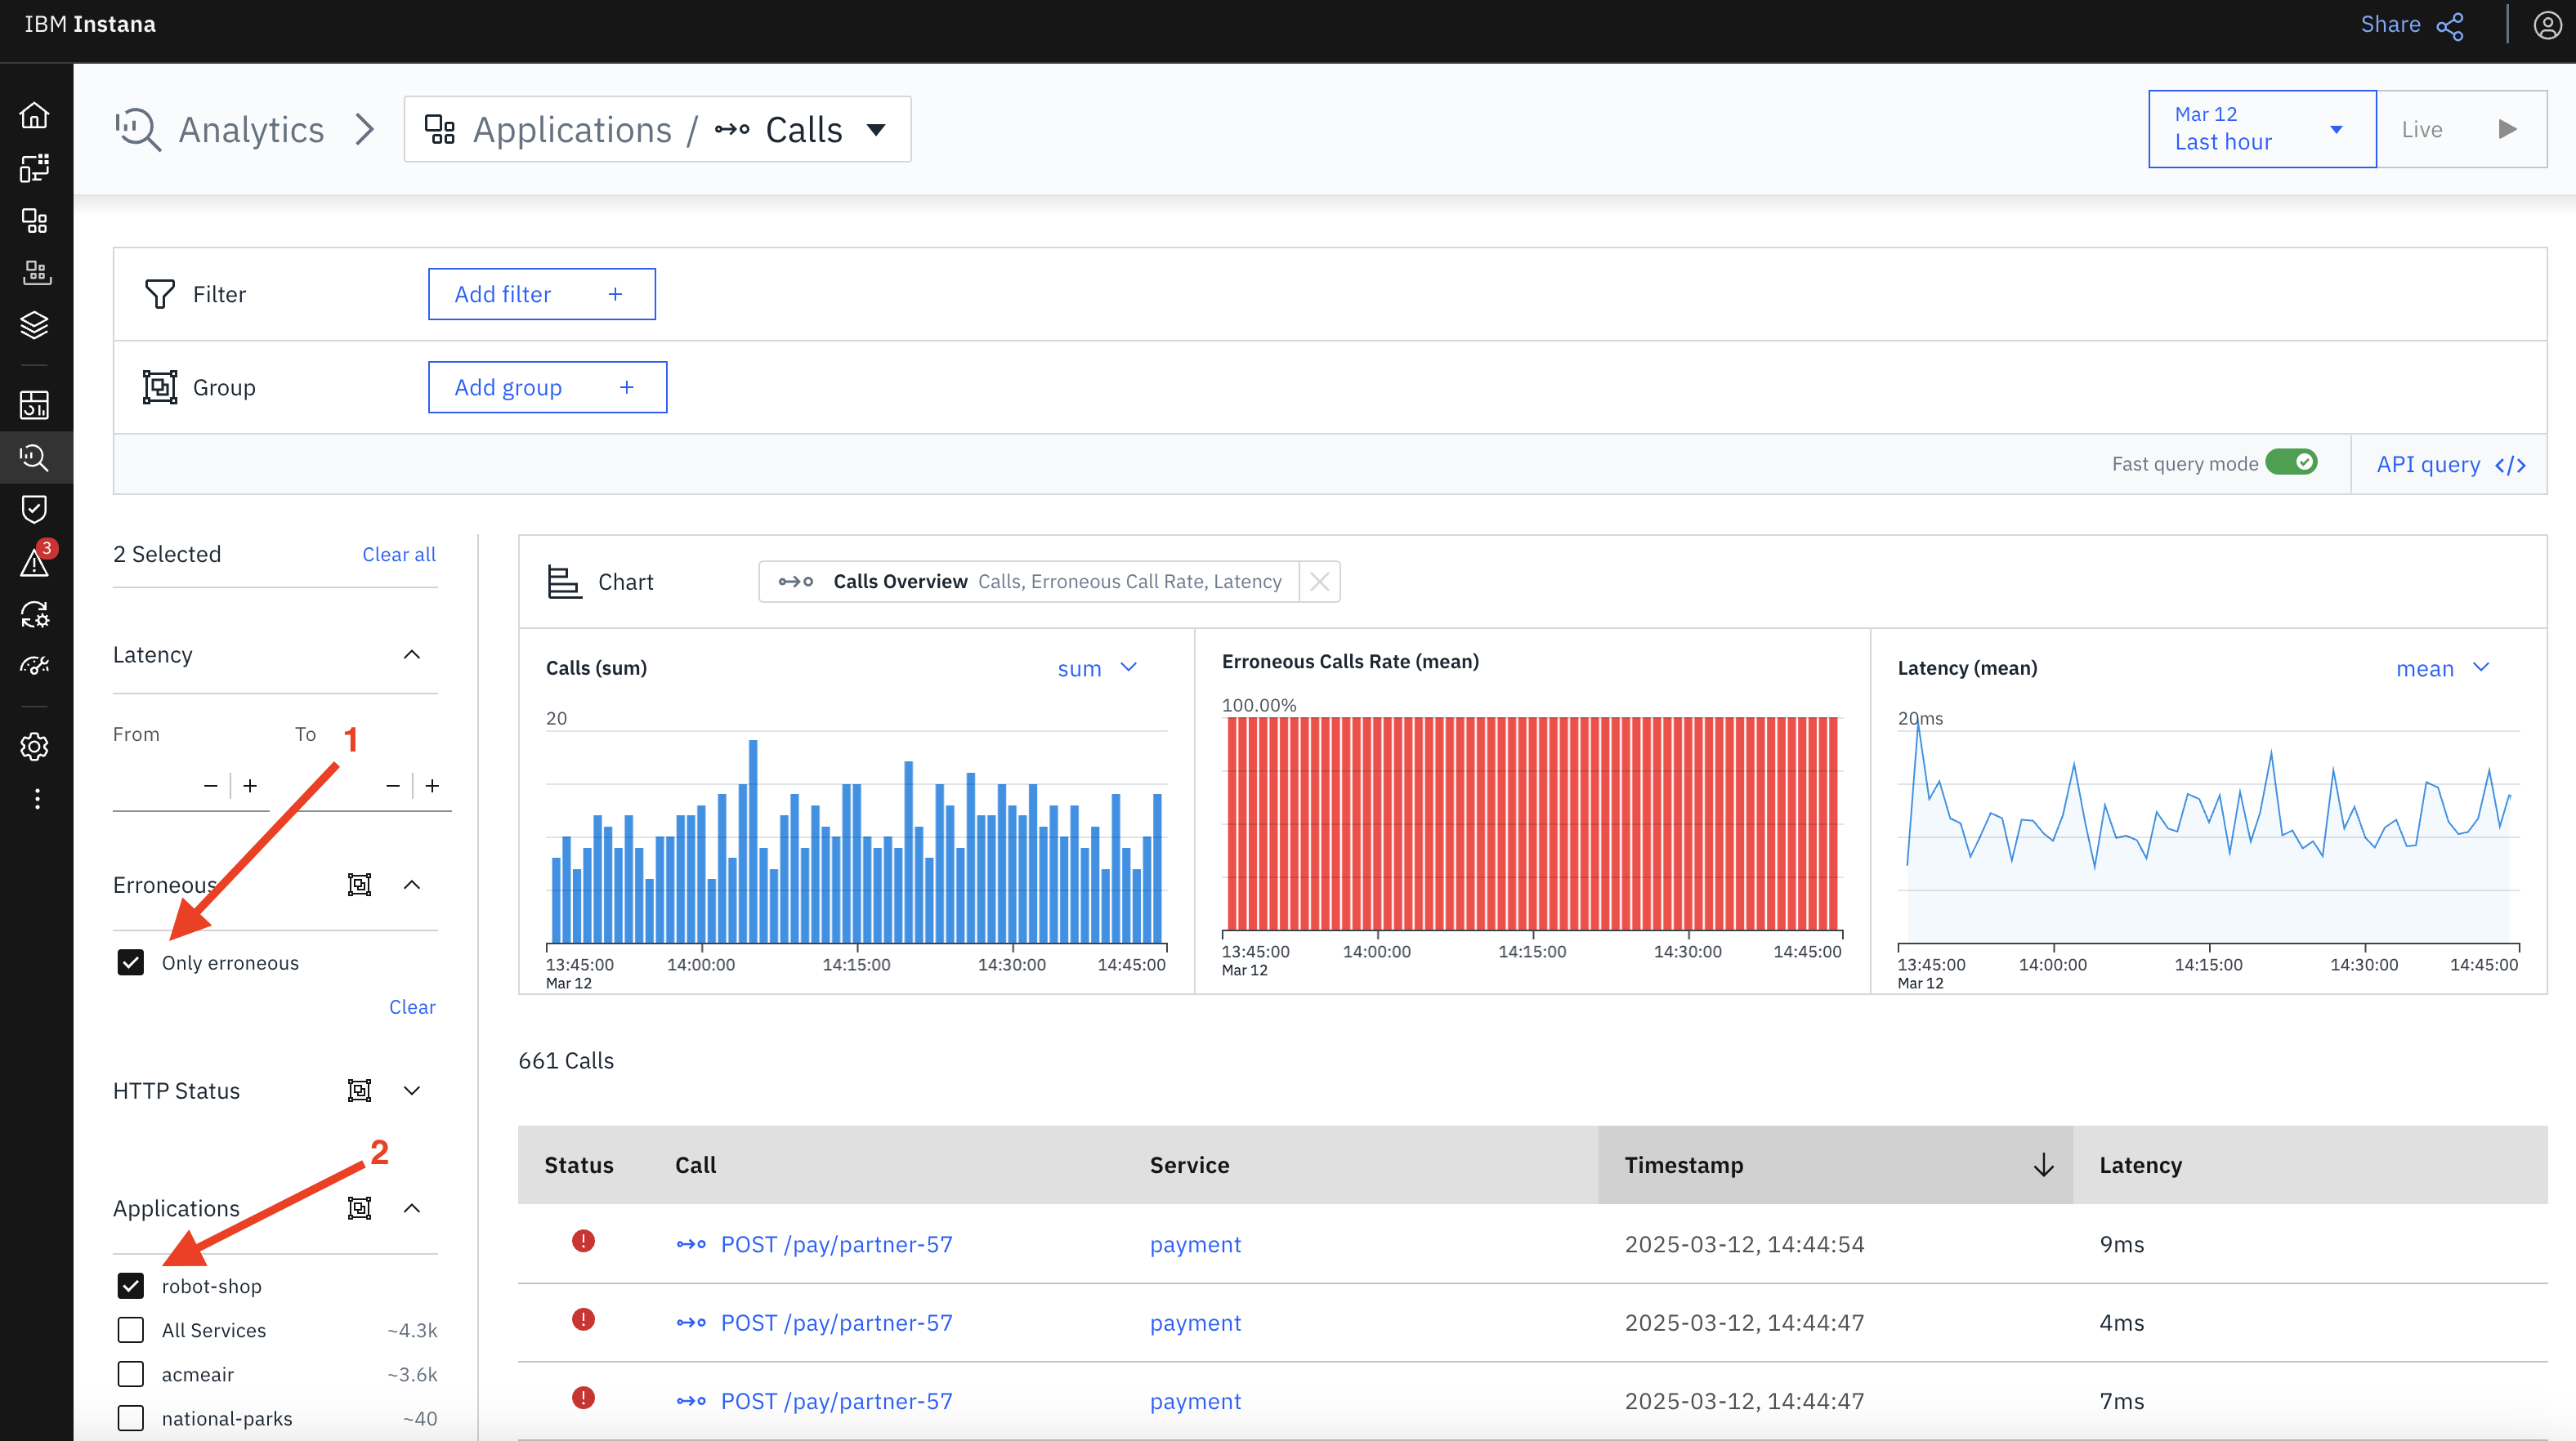Open the performance gauge sidebar icon
Screen dimensions: 2576x1441
point(35,666)
